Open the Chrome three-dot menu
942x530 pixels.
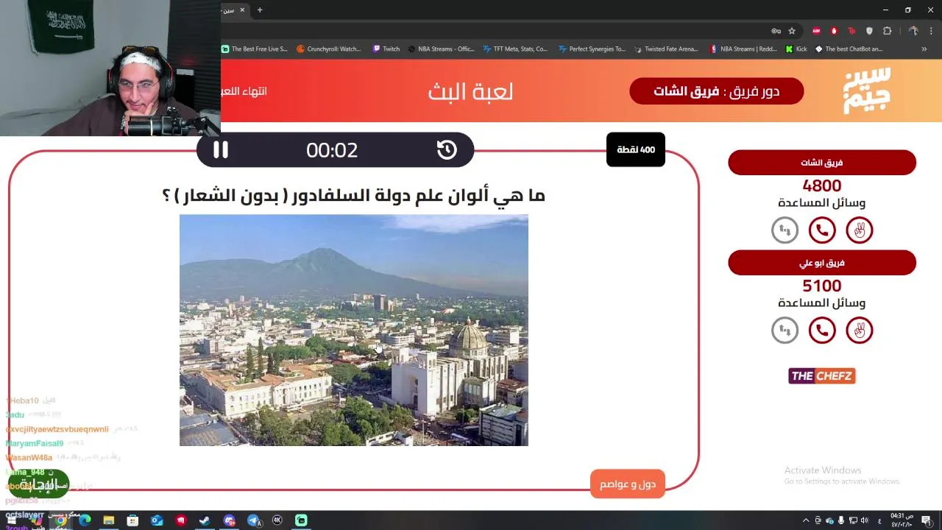click(x=932, y=31)
